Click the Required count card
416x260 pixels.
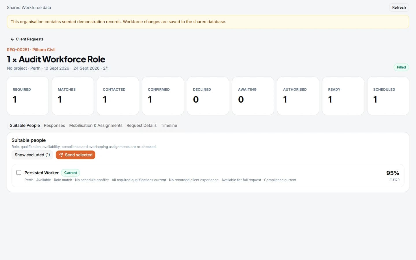[28, 96]
